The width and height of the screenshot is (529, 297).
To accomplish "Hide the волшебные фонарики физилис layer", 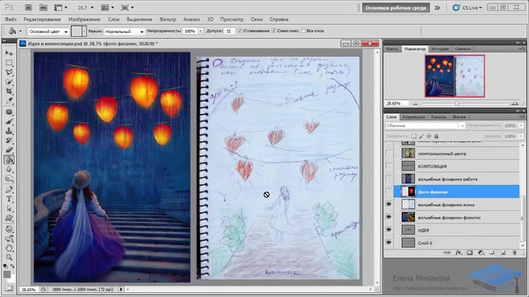I will point(388,217).
